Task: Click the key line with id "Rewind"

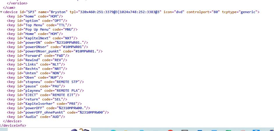Action: pos(37,60)
